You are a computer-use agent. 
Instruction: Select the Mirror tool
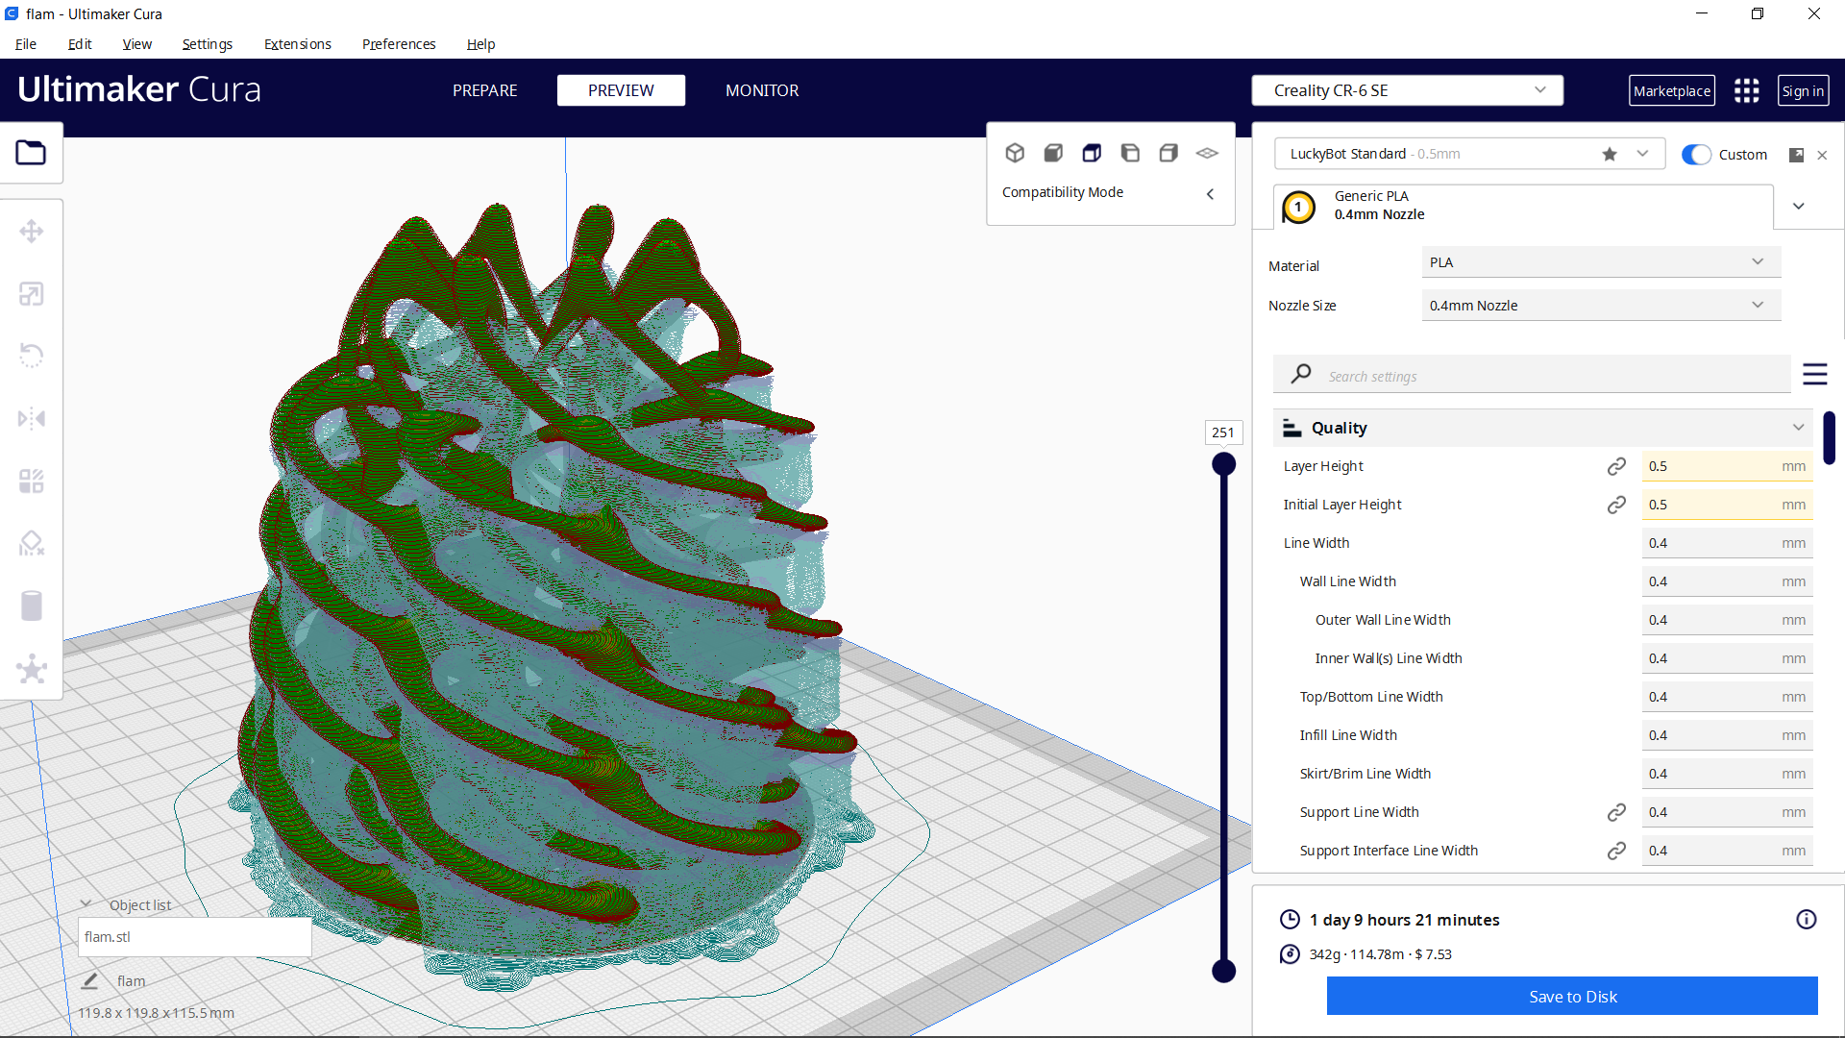[32, 418]
